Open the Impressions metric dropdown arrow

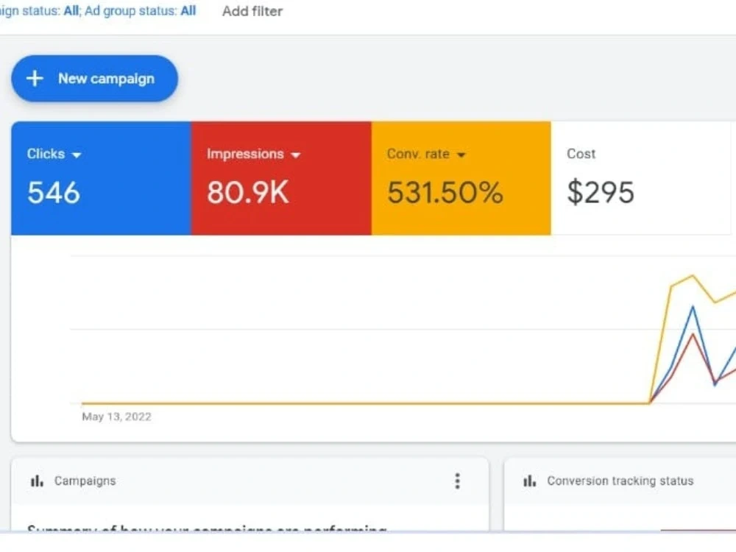click(295, 155)
